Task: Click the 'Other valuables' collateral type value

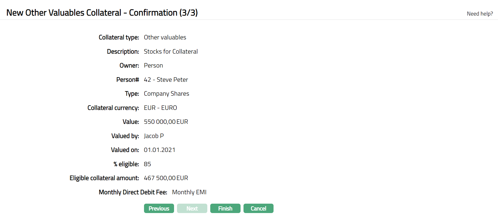Action: [x=165, y=38]
